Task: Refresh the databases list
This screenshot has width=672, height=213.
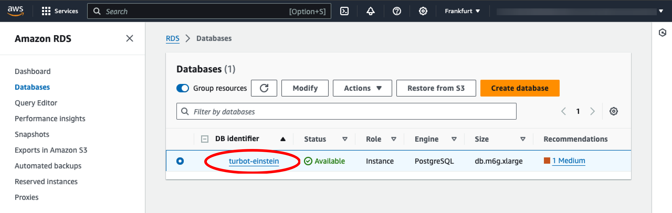Action: [264, 88]
